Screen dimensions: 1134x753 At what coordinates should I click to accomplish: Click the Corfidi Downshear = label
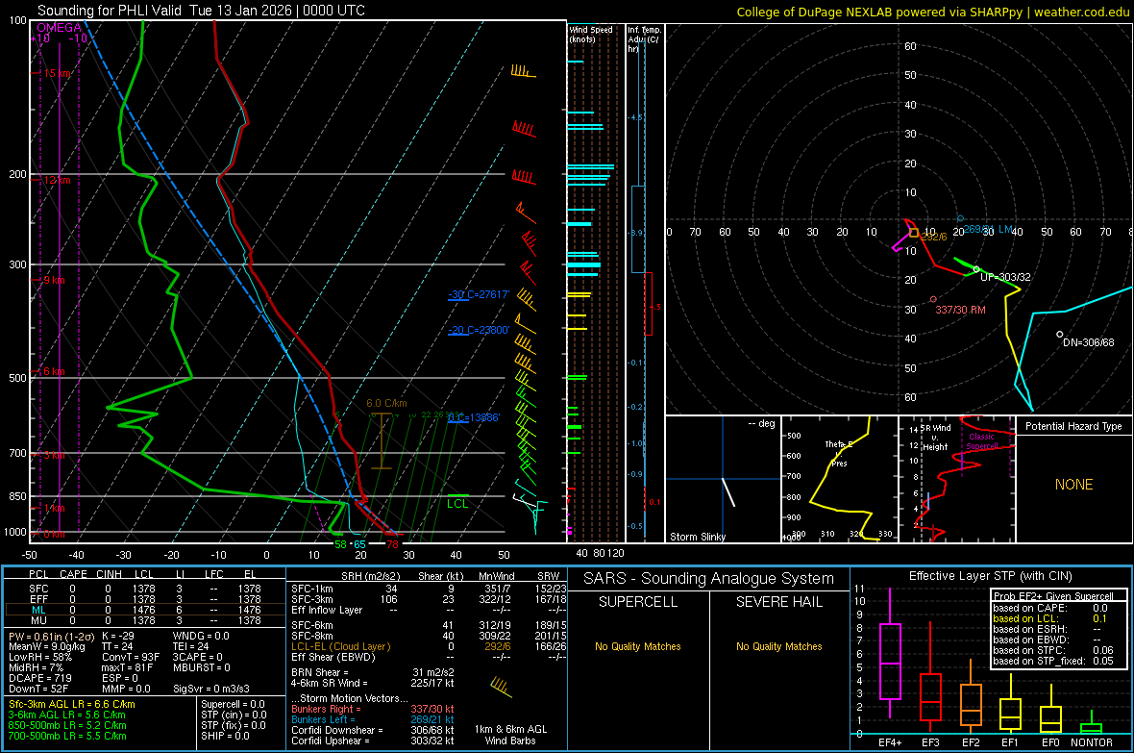[337, 730]
